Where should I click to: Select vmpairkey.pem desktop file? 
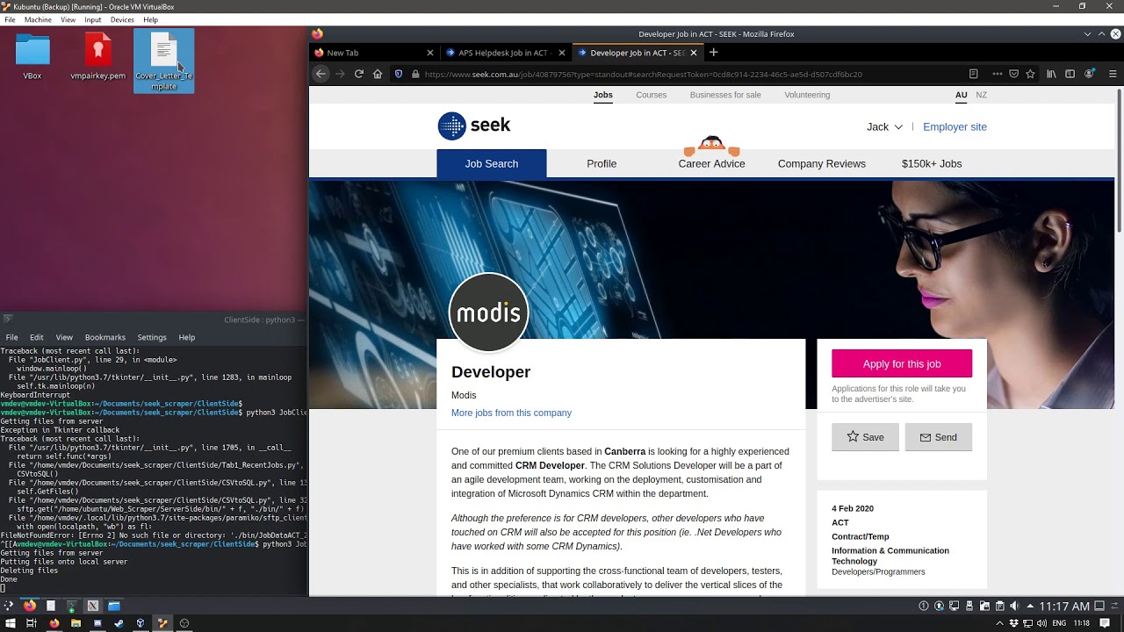pyautogui.click(x=98, y=58)
